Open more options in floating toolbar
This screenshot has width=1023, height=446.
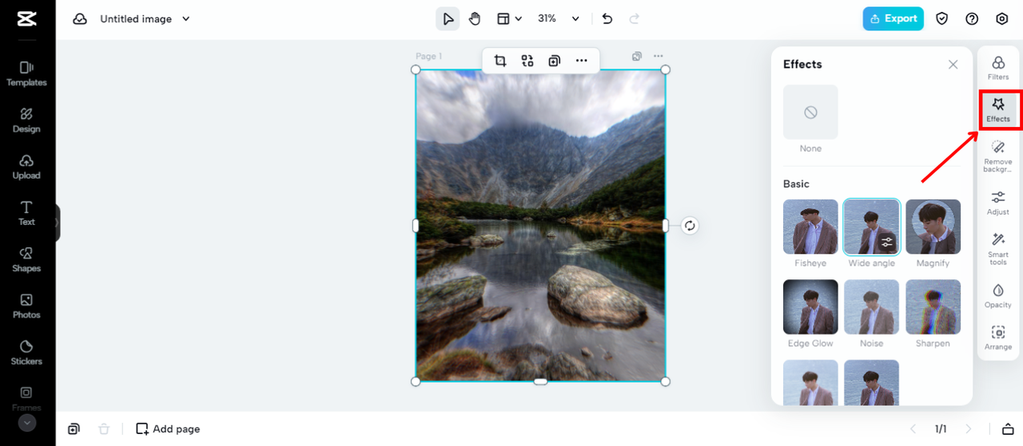pos(582,61)
